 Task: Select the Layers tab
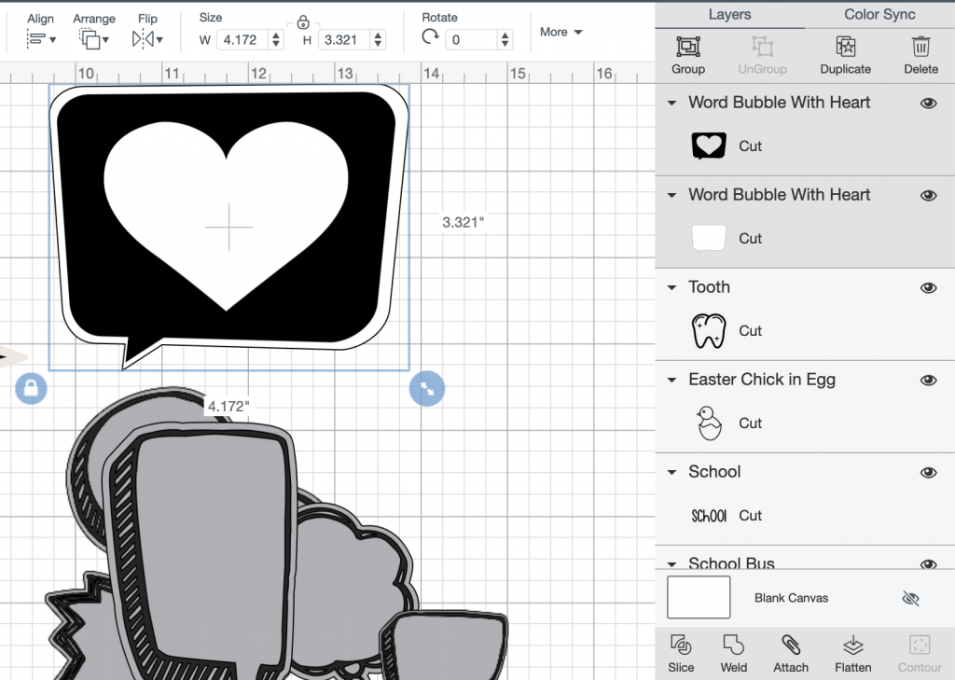[x=729, y=14]
